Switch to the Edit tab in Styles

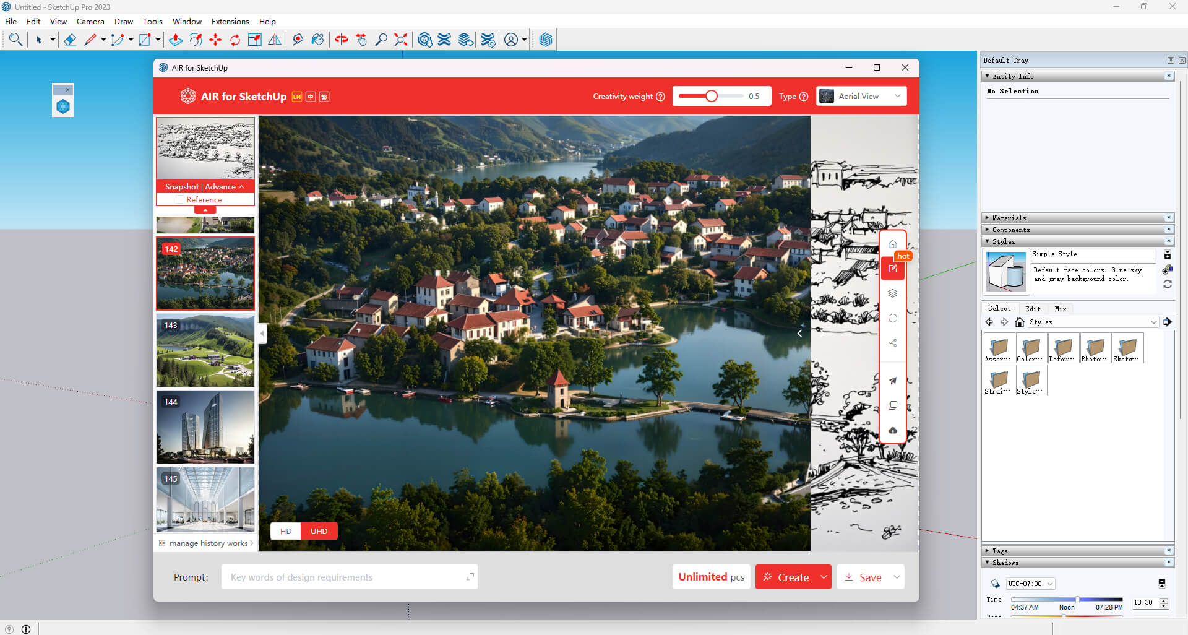coord(1033,309)
